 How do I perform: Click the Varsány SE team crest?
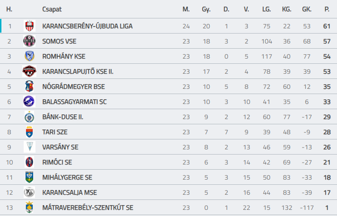pos(29,147)
